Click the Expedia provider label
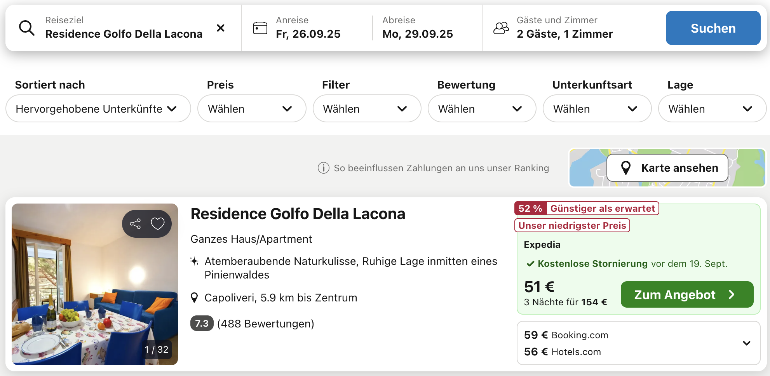Screen dimensions: 770x376 tap(542, 245)
